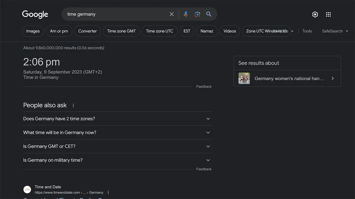Click the magnifying glass search icon
The image size is (355, 199).
pos(209,14)
